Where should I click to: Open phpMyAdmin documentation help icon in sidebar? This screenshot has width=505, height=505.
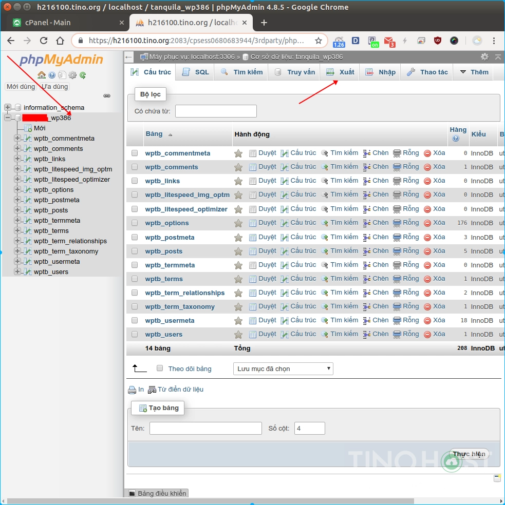point(51,75)
